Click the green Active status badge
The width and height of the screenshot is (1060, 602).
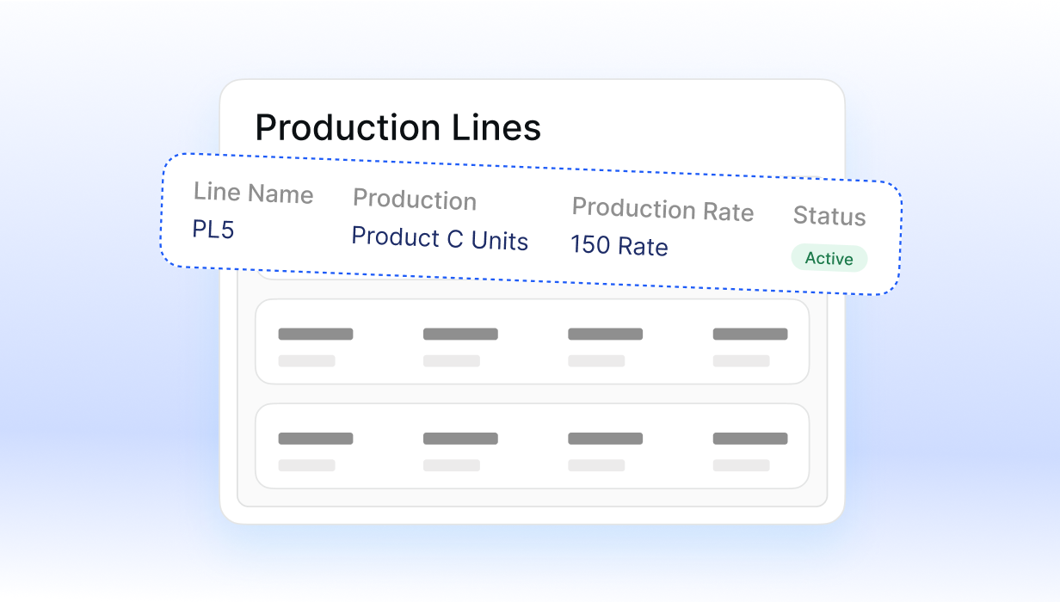click(x=829, y=258)
